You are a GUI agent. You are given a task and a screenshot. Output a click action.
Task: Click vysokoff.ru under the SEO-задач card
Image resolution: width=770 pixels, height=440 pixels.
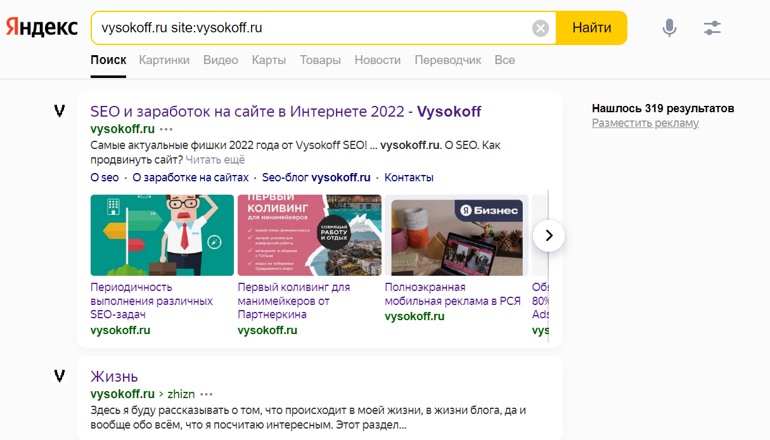pyautogui.click(x=120, y=330)
